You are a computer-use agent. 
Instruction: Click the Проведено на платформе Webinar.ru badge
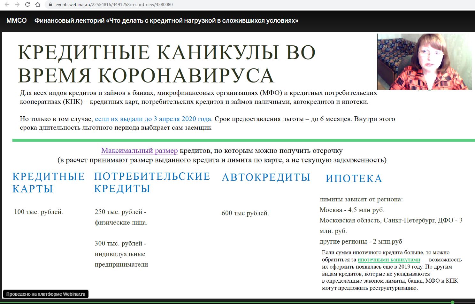tap(46, 294)
